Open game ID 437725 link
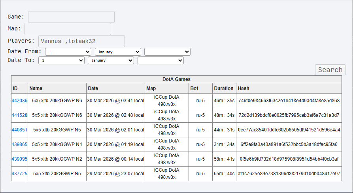 [19, 174]
